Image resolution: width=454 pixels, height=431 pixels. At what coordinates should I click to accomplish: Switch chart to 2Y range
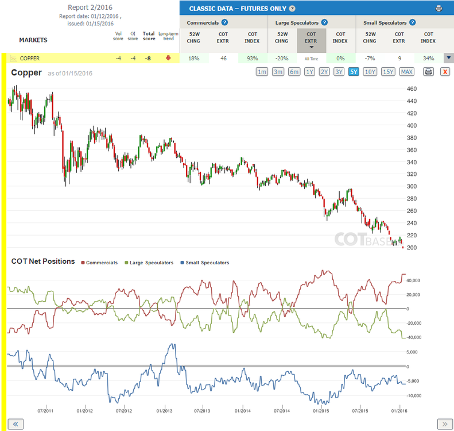pyautogui.click(x=324, y=72)
